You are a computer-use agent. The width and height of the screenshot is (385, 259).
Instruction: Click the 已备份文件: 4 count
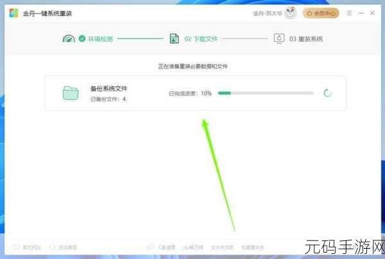click(x=108, y=99)
